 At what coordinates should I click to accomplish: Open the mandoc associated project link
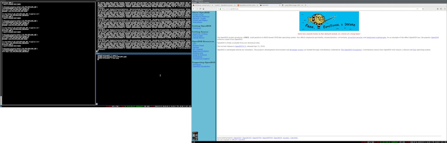point(286,138)
